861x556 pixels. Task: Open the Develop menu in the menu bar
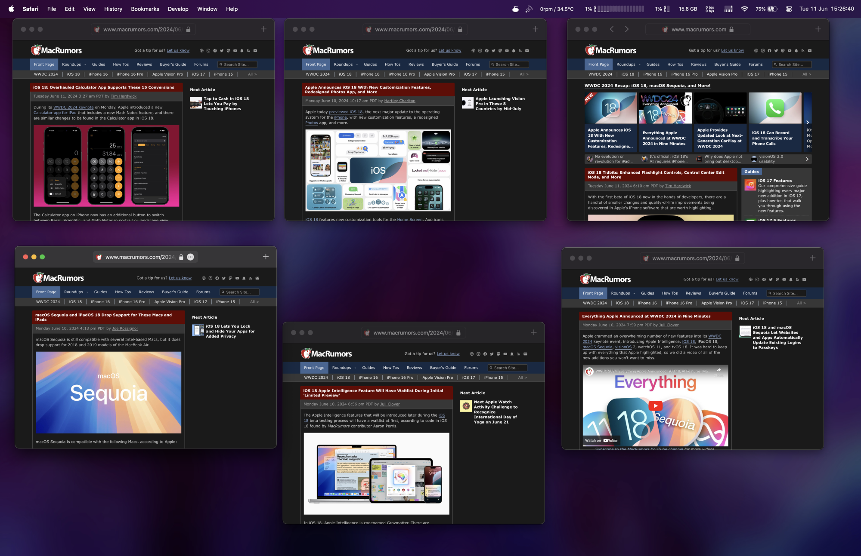point(178,9)
